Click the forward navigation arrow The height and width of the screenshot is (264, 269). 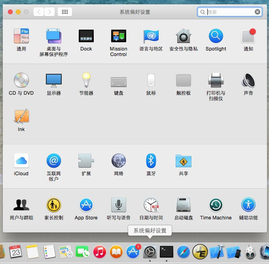click(x=49, y=12)
